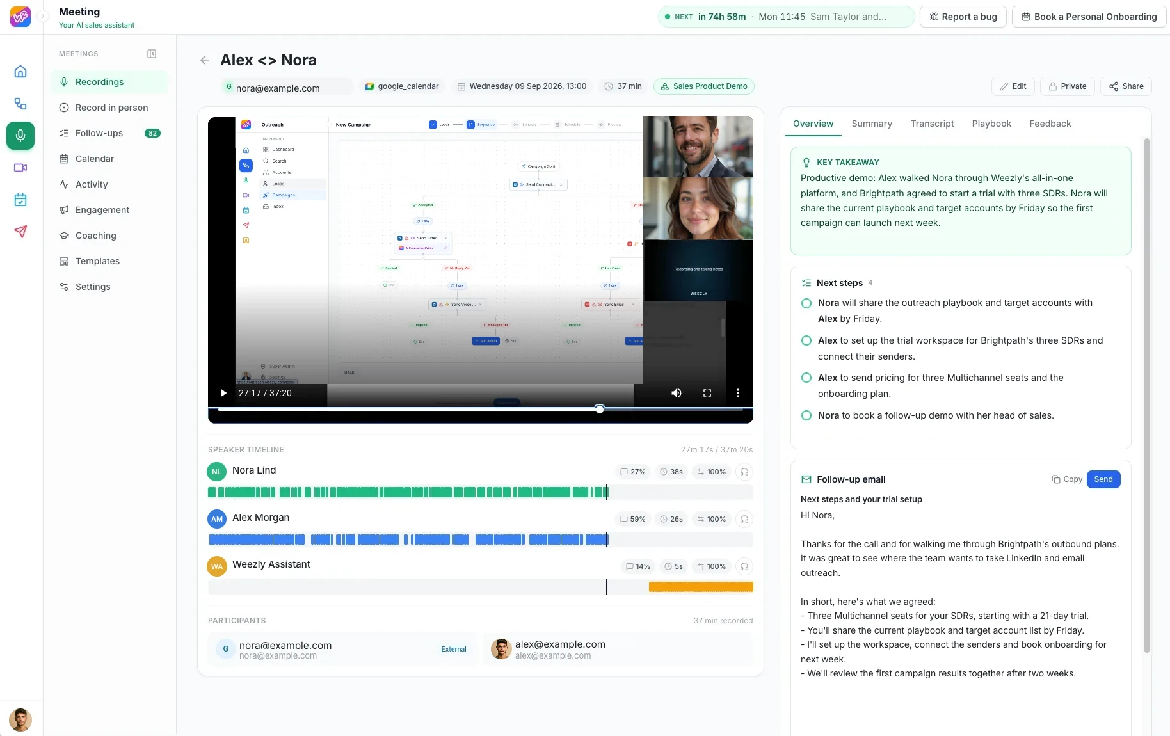Open video more options menu

coord(738,393)
